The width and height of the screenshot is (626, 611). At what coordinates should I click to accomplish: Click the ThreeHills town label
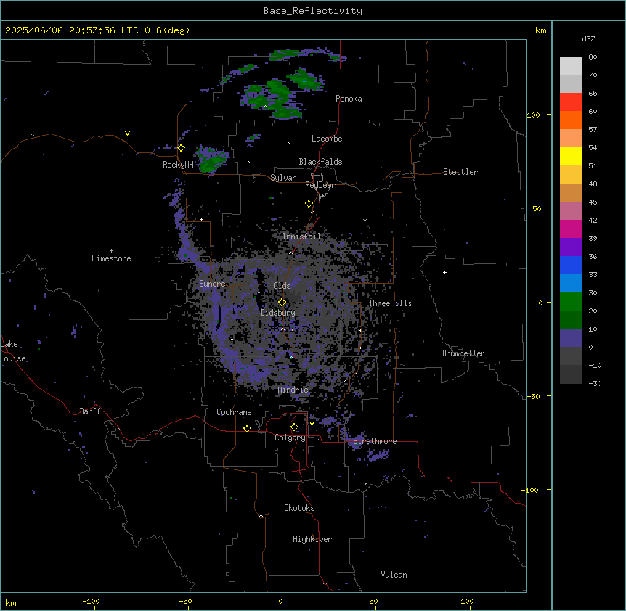coord(390,303)
